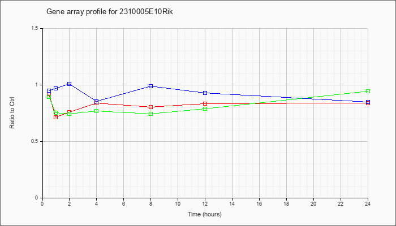
Task: Click the blue data point at 1 hour
Action: pyautogui.click(x=56, y=88)
